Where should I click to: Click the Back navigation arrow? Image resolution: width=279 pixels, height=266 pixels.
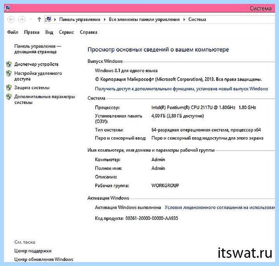11,19
